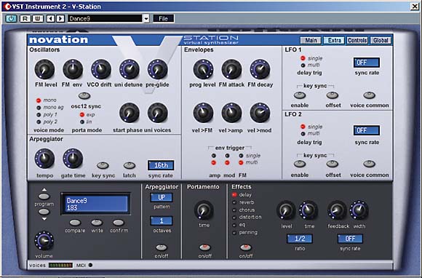Click the confirm button
The width and height of the screenshot is (422, 278).
(119, 223)
